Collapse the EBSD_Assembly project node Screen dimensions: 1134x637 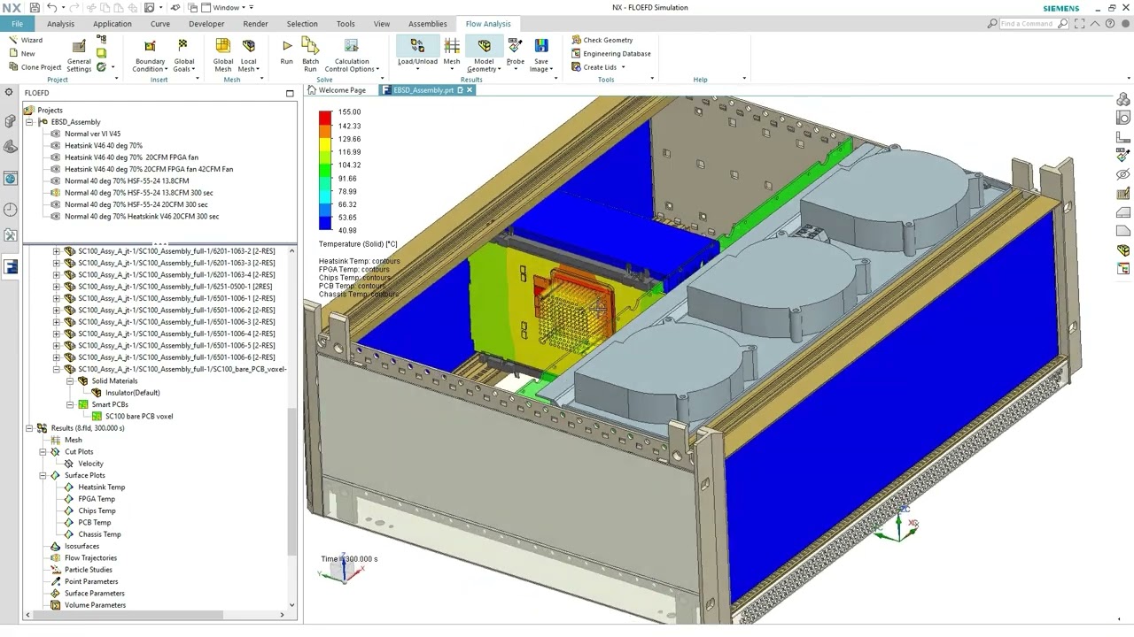point(29,122)
